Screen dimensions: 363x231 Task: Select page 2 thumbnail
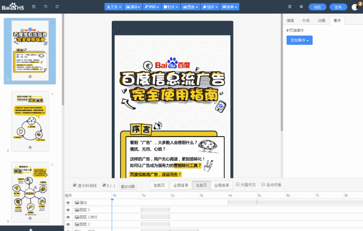click(30, 121)
